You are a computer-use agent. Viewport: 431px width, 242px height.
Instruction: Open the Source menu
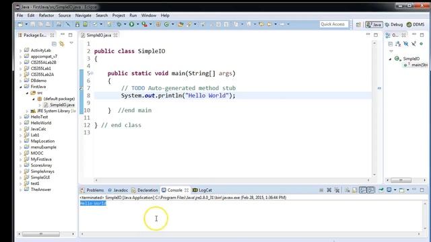[x=65, y=15]
